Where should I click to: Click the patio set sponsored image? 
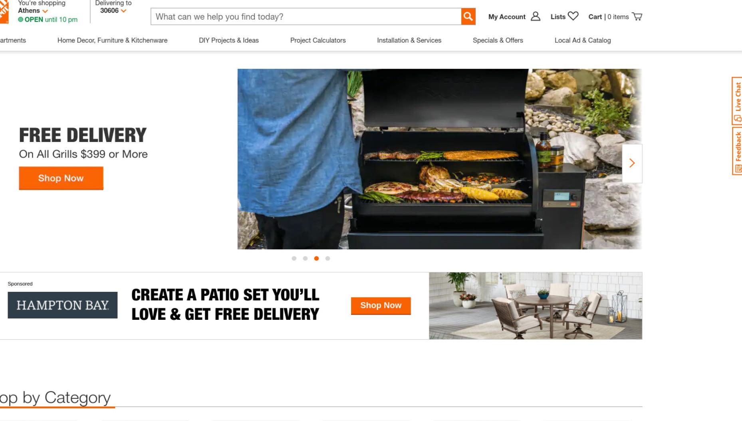click(x=536, y=306)
